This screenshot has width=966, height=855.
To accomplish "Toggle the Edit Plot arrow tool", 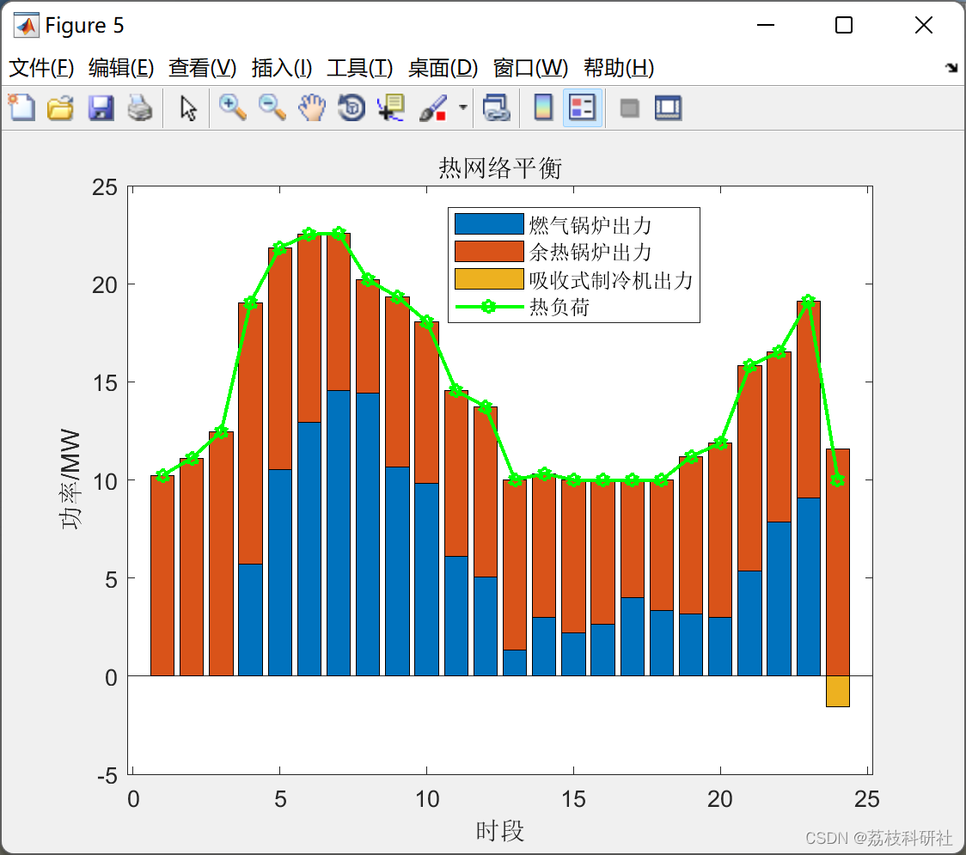I will point(186,107).
